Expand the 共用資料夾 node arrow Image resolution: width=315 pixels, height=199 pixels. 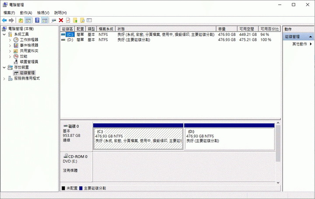click(x=10, y=51)
